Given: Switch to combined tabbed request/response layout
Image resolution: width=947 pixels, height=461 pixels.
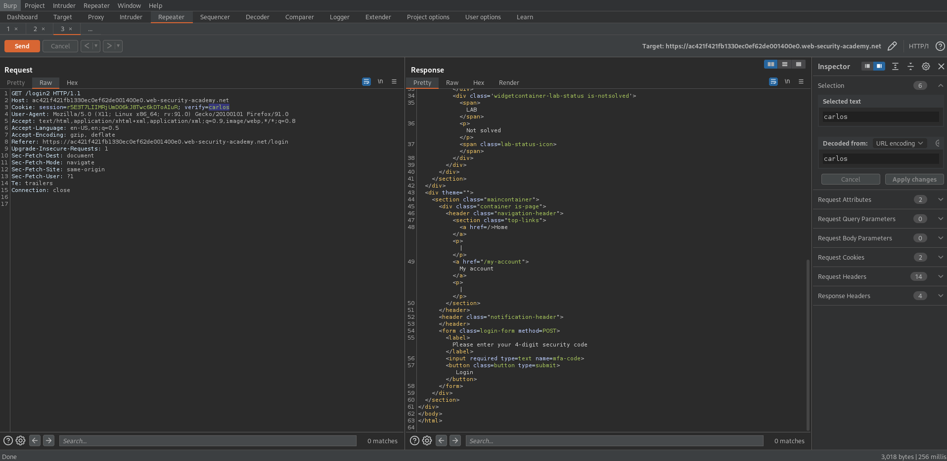Looking at the screenshot, I should [798, 64].
